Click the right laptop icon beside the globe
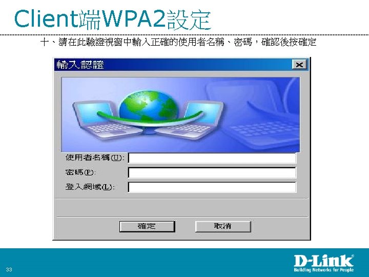Screen dimensions: 369x277 [191, 120]
